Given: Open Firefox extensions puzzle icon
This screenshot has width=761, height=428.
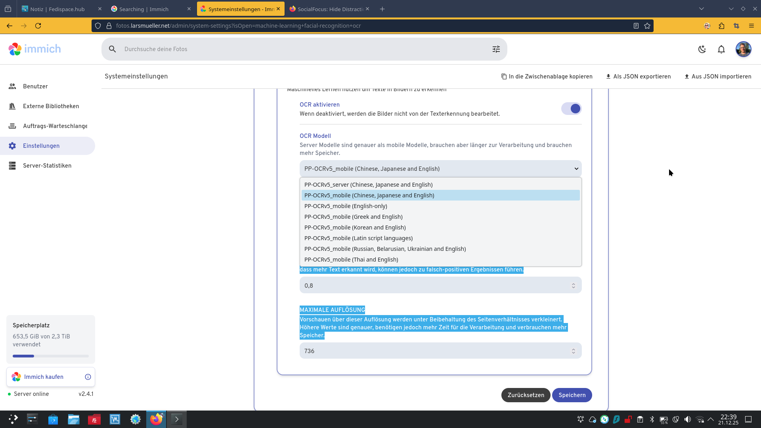Looking at the screenshot, I should (x=721, y=26).
